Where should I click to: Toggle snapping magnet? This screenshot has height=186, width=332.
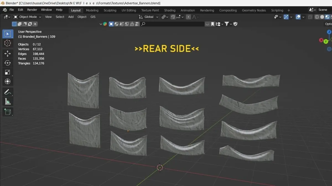(173, 17)
